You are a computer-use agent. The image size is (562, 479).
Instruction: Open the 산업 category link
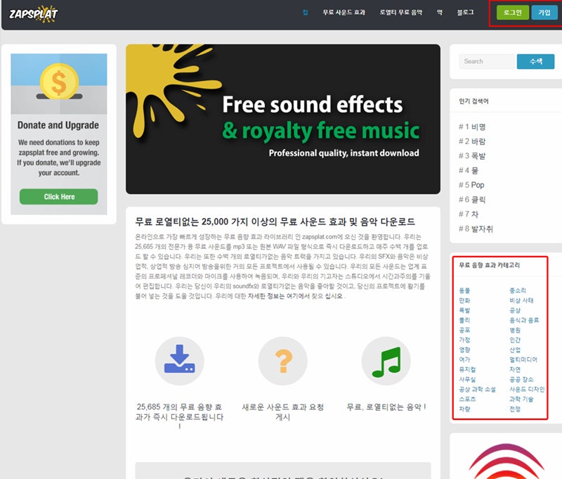coord(515,350)
